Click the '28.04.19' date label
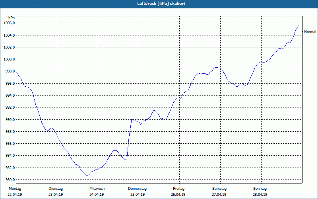The height and width of the screenshot is (199, 318). [x=260, y=195]
